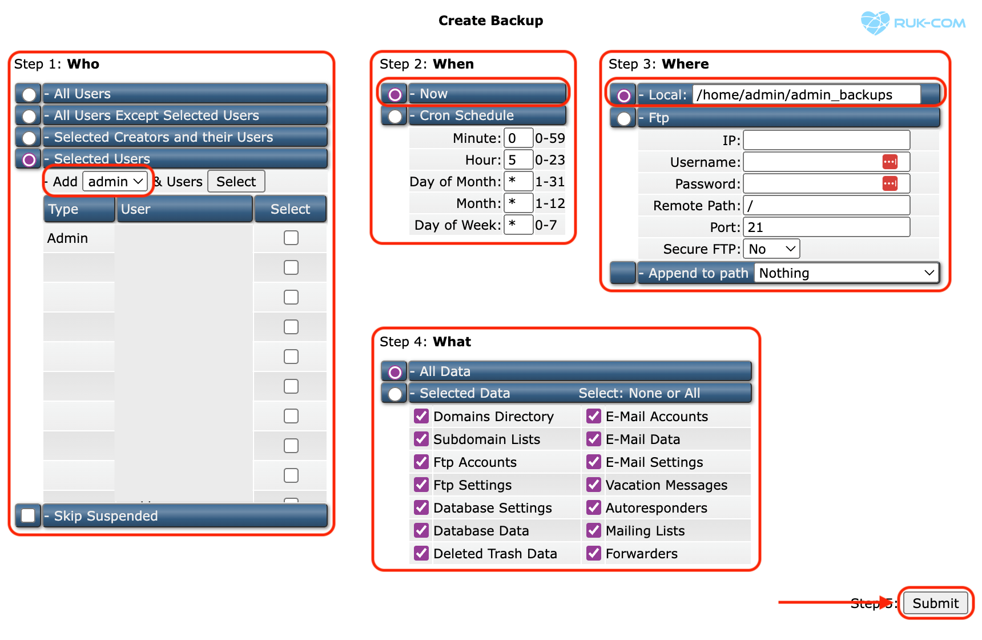Choose the Ftp destination radio button
This screenshot has height=640, width=982.
(x=623, y=118)
